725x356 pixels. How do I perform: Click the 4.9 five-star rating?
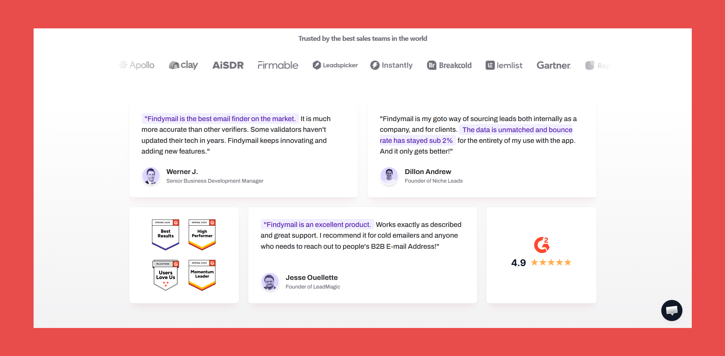[x=541, y=263]
